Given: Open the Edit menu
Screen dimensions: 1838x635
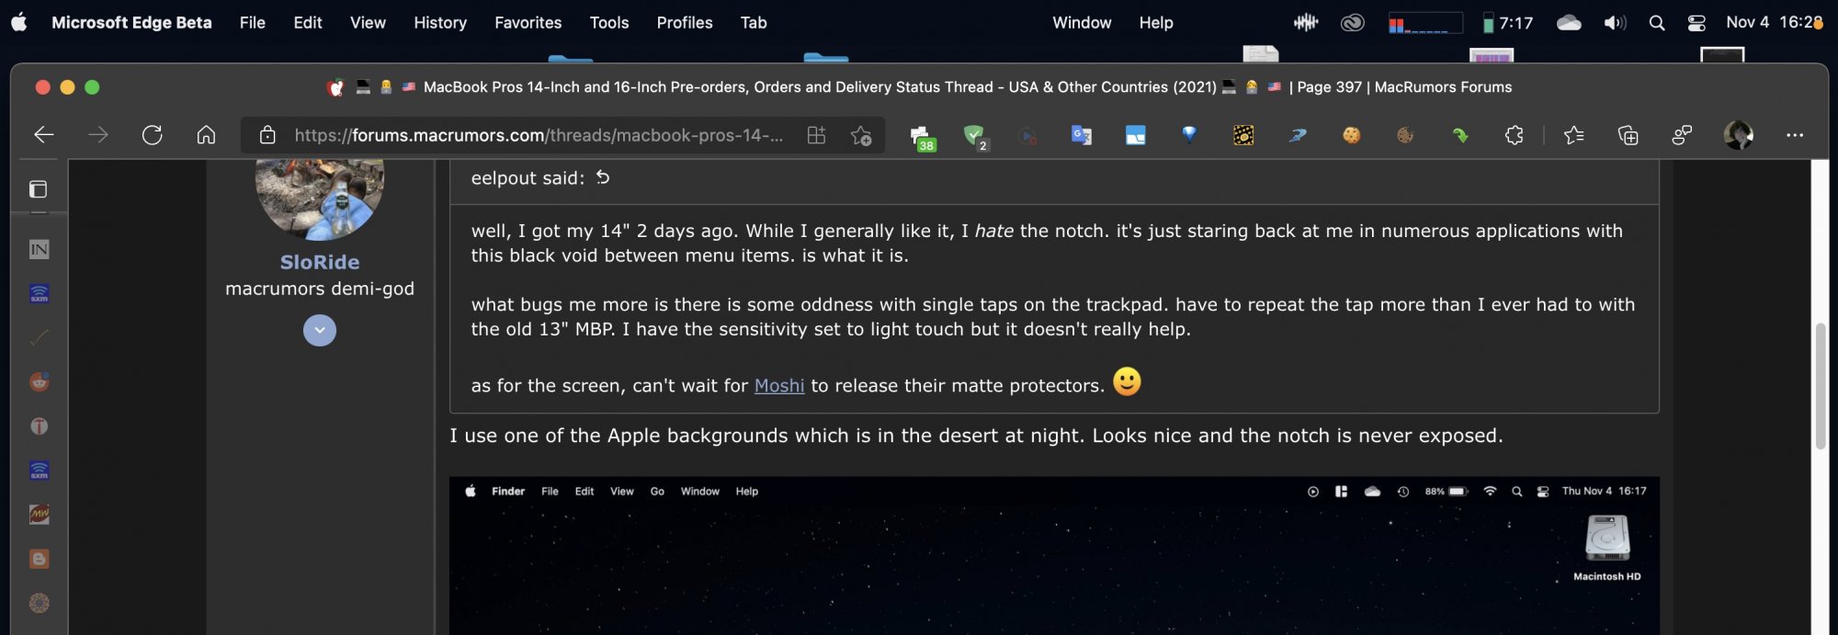Looking at the screenshot, I should 308,23.
